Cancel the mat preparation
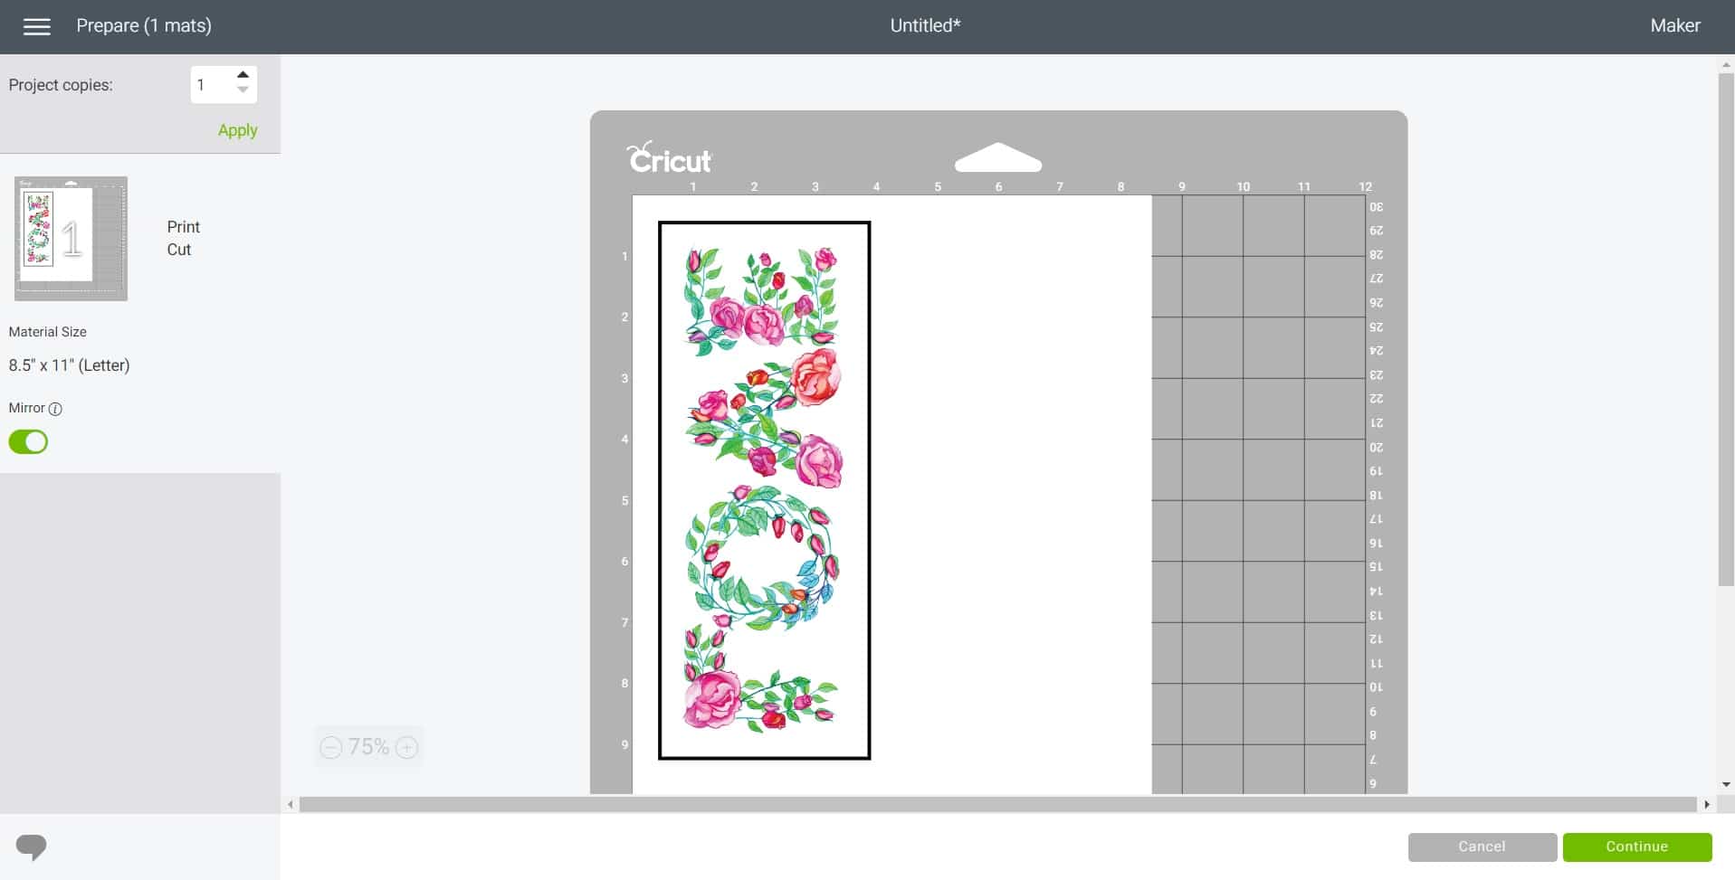 click(1482, 847)
